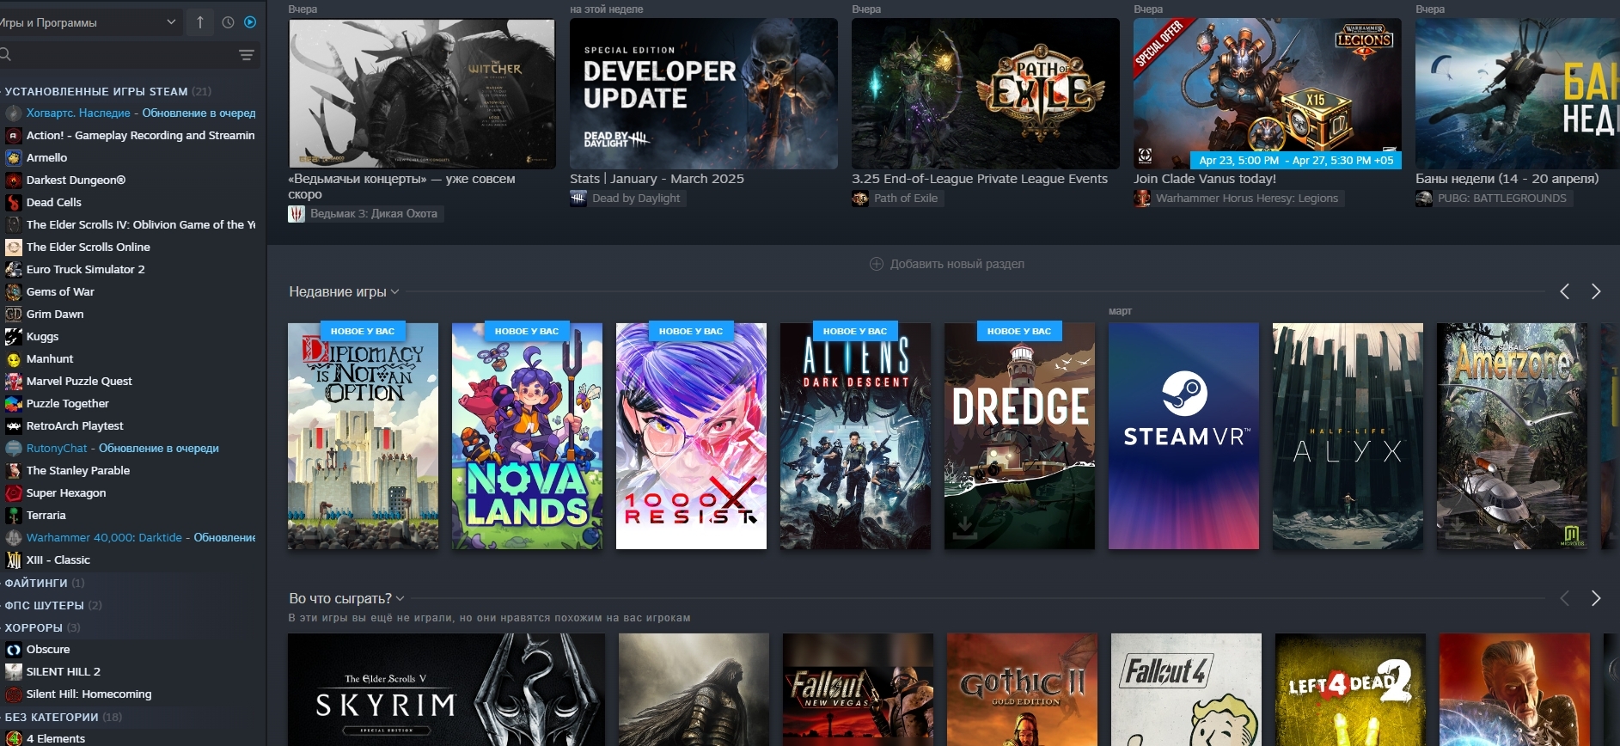Open the Witcher concerts news thumbnail

(x=422, y=94)
